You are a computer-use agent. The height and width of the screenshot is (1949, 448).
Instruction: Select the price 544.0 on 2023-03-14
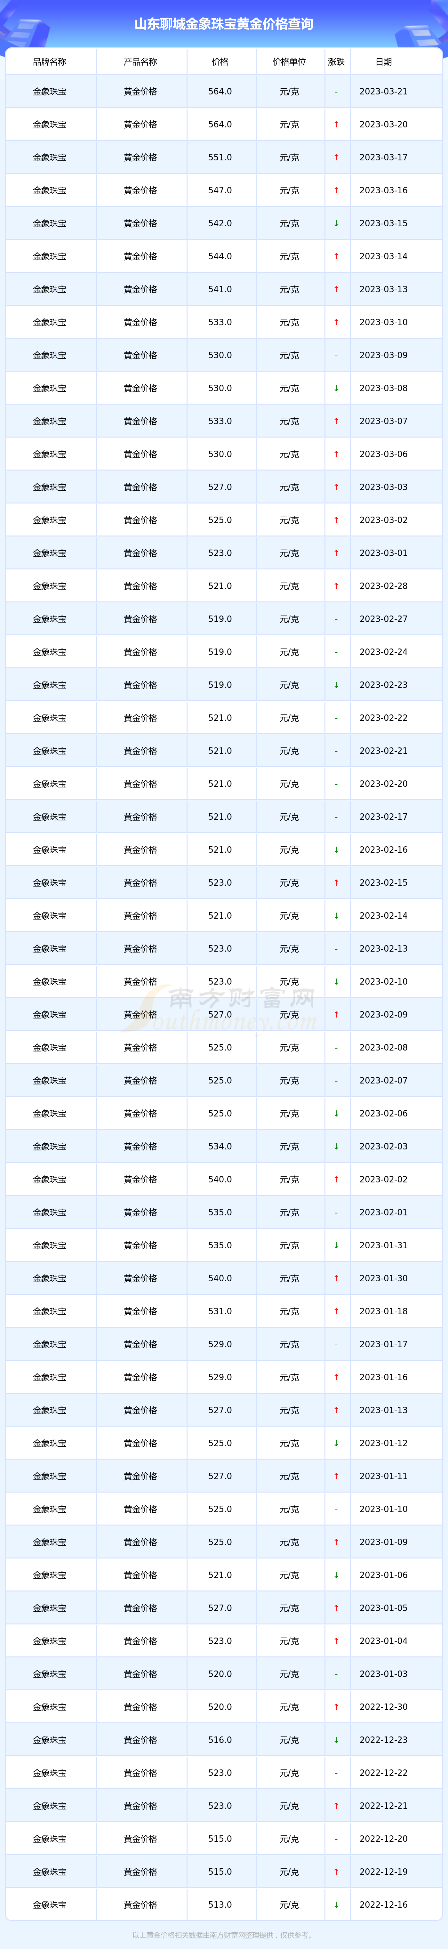[x=220, y=256]
